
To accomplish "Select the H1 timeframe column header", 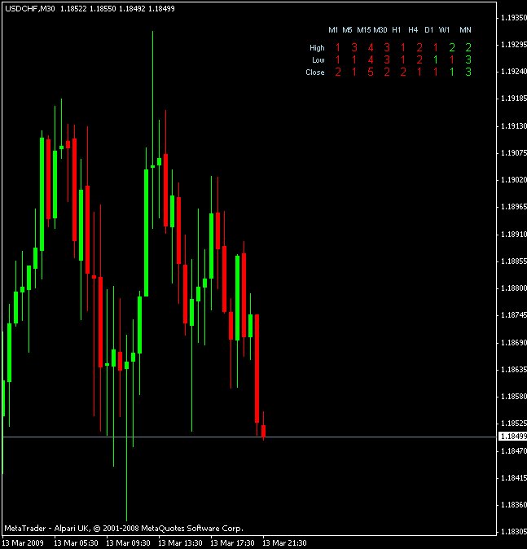I will (x=397, y=30).
